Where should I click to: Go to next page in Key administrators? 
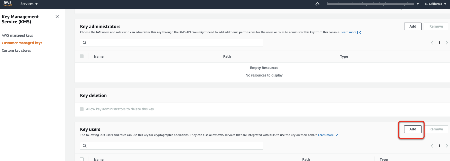click(447, 43)
